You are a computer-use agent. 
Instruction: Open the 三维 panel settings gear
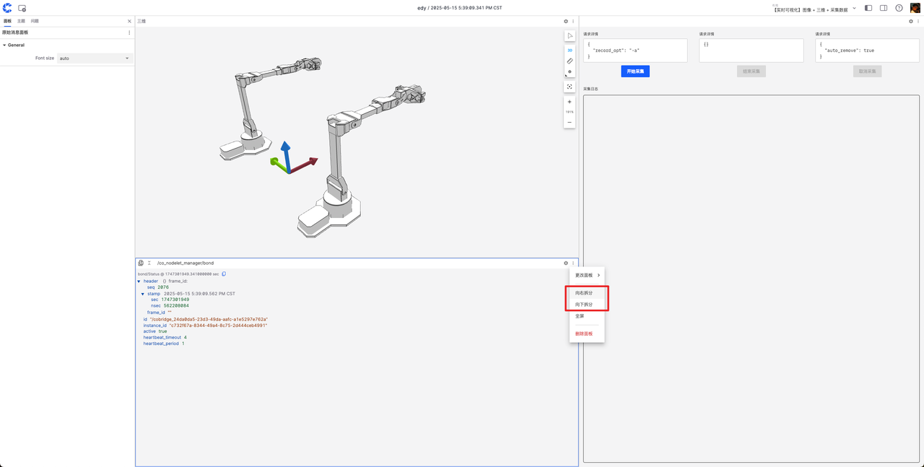[566, 22]
